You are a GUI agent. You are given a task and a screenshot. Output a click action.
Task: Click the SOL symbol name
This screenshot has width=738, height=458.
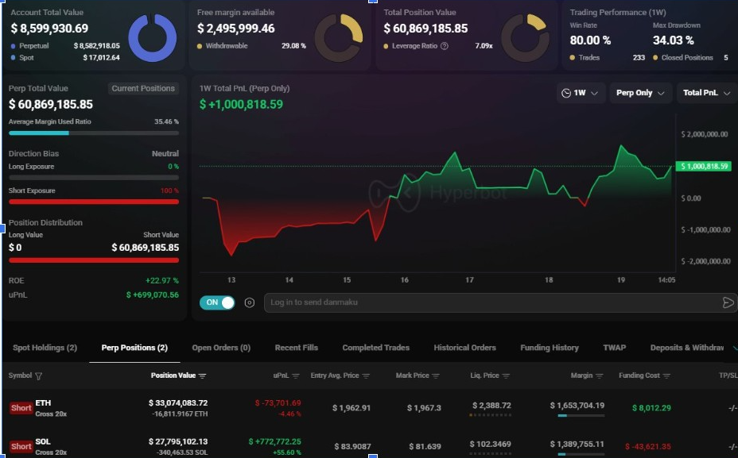[x=43, y=441]
